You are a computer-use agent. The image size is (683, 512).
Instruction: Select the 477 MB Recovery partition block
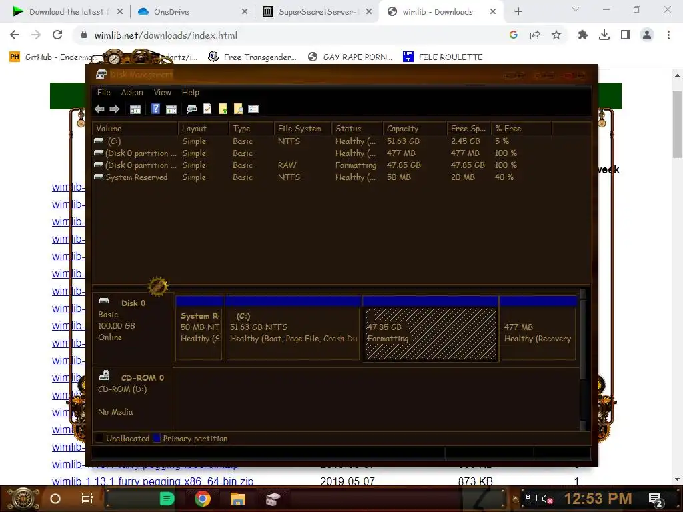(x=538, y=329)
